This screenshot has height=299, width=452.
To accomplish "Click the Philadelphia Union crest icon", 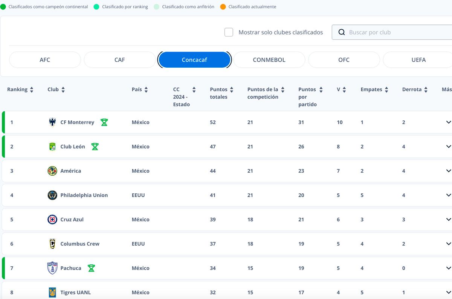I will tap(52, 195).
